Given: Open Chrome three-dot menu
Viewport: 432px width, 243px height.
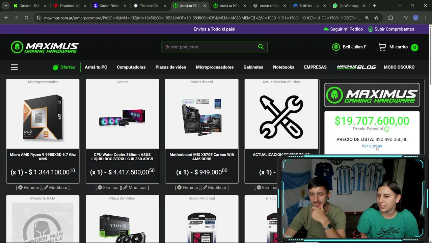Looking at the screenshot, I should pyautogui.click(x=426, y=18).
